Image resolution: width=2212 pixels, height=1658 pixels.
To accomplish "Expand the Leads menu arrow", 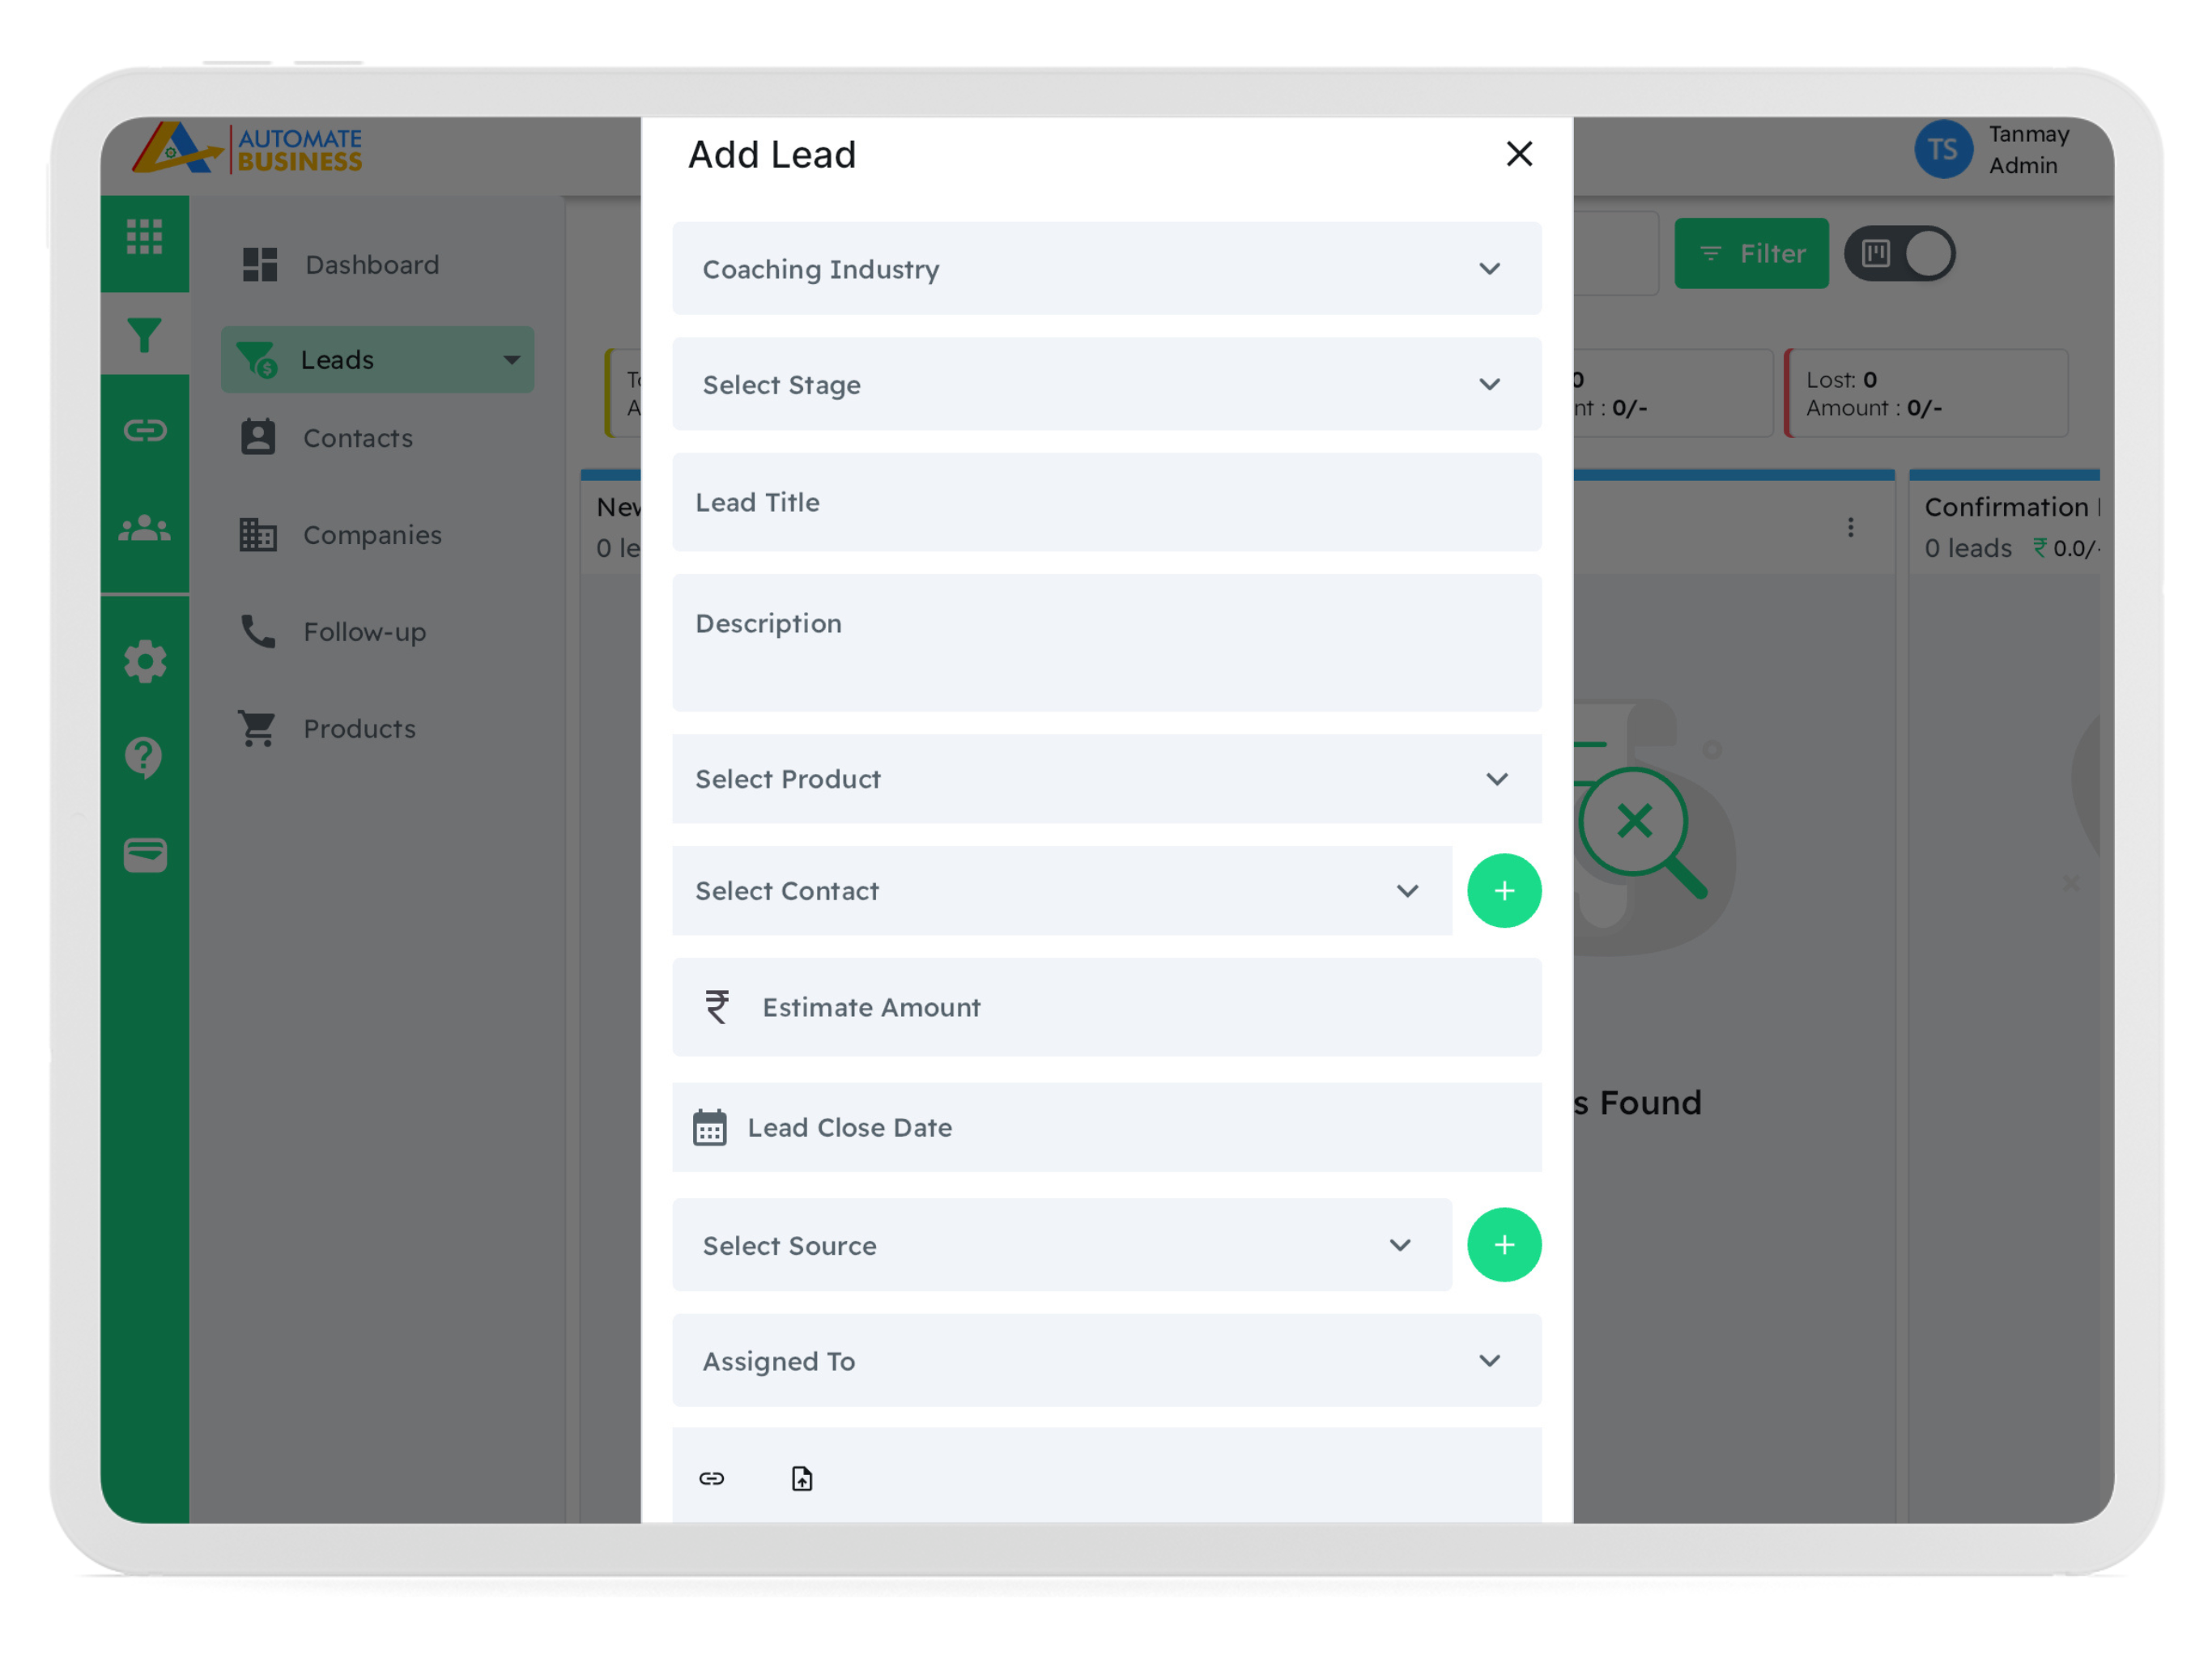I will tap(512, 359).
